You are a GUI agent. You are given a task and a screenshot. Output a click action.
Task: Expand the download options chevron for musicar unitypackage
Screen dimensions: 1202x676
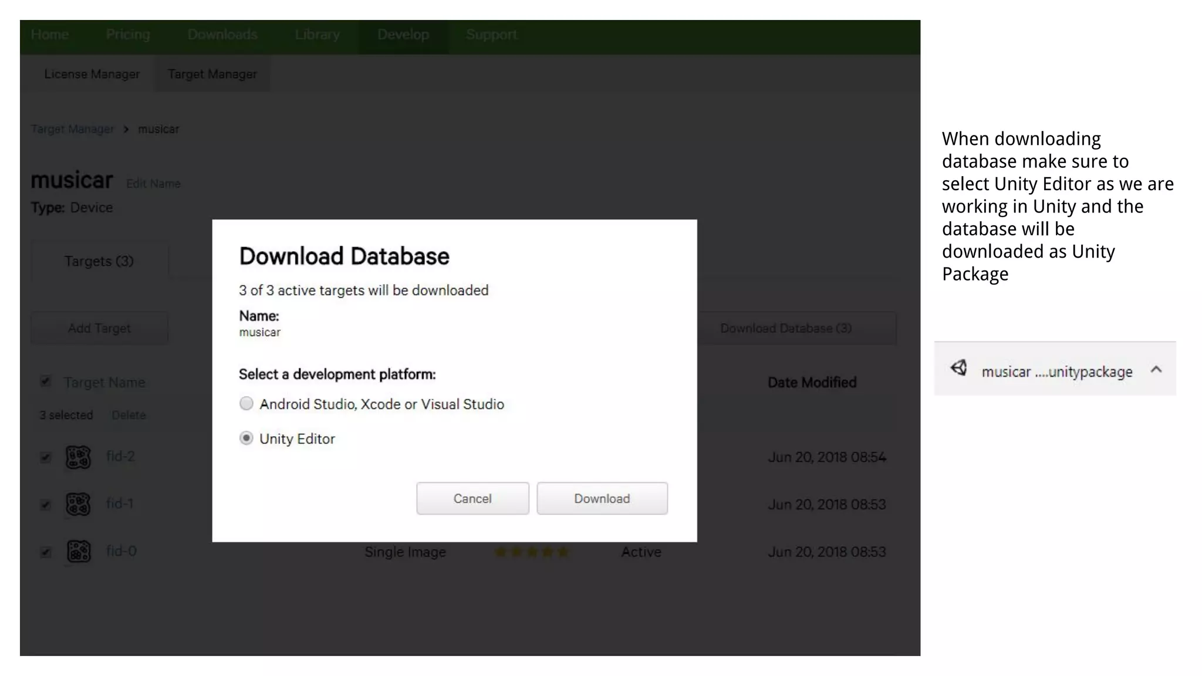click(1156, 369)
